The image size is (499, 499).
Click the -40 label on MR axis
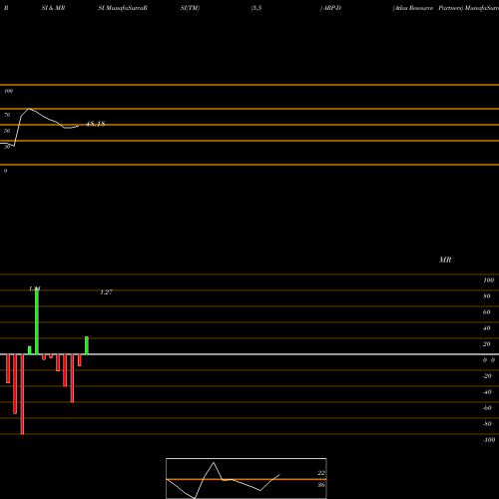487,392
